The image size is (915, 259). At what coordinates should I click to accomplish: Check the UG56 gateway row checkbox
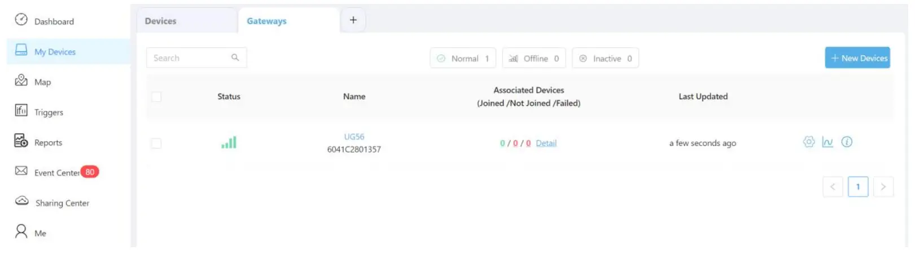(156, 144)
